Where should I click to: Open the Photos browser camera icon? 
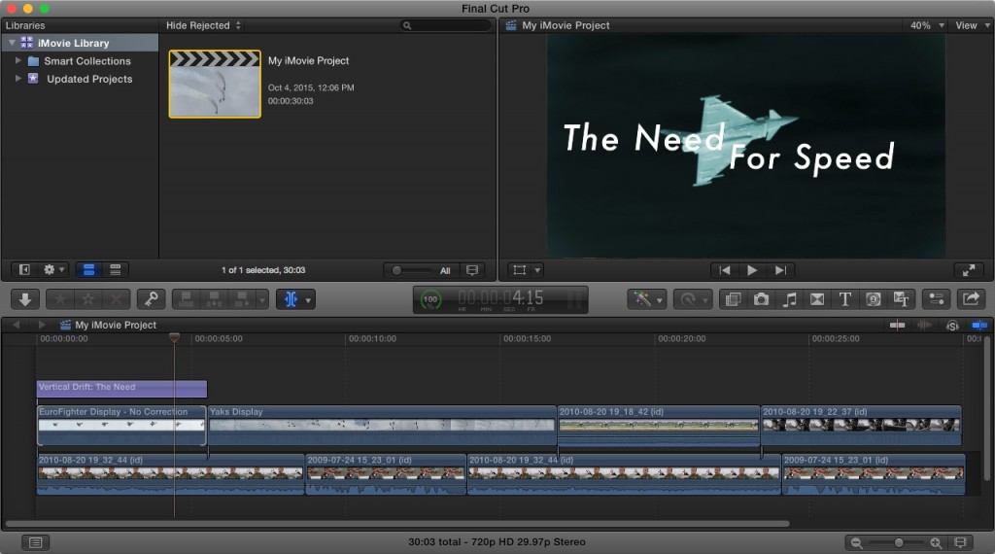coord(761,299)
